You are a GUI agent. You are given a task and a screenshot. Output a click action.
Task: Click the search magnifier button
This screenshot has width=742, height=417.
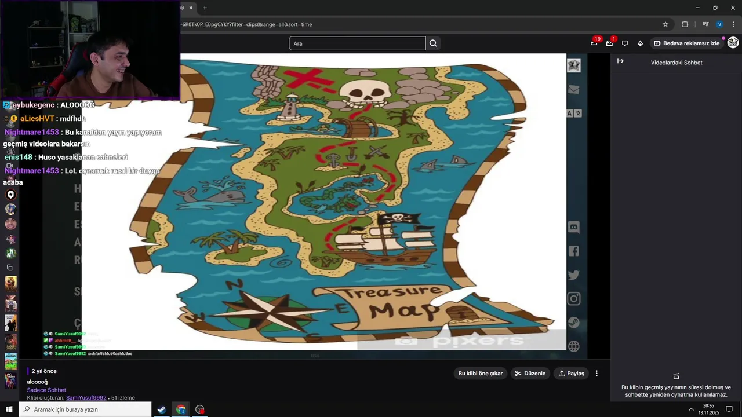(433, 43)
